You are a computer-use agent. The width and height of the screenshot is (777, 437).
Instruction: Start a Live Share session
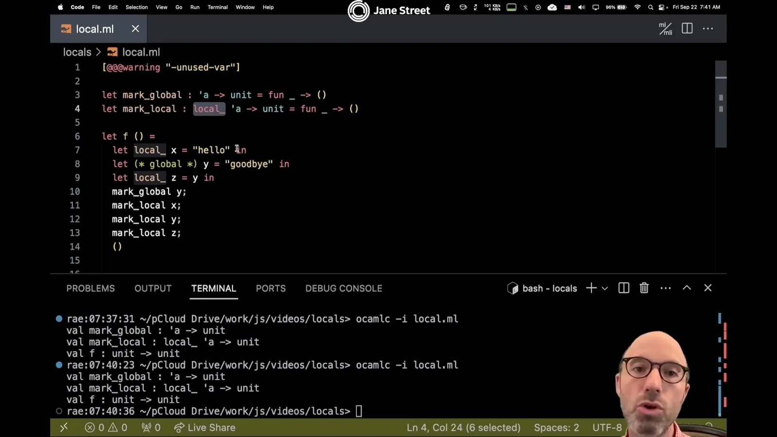pos(204,428)
